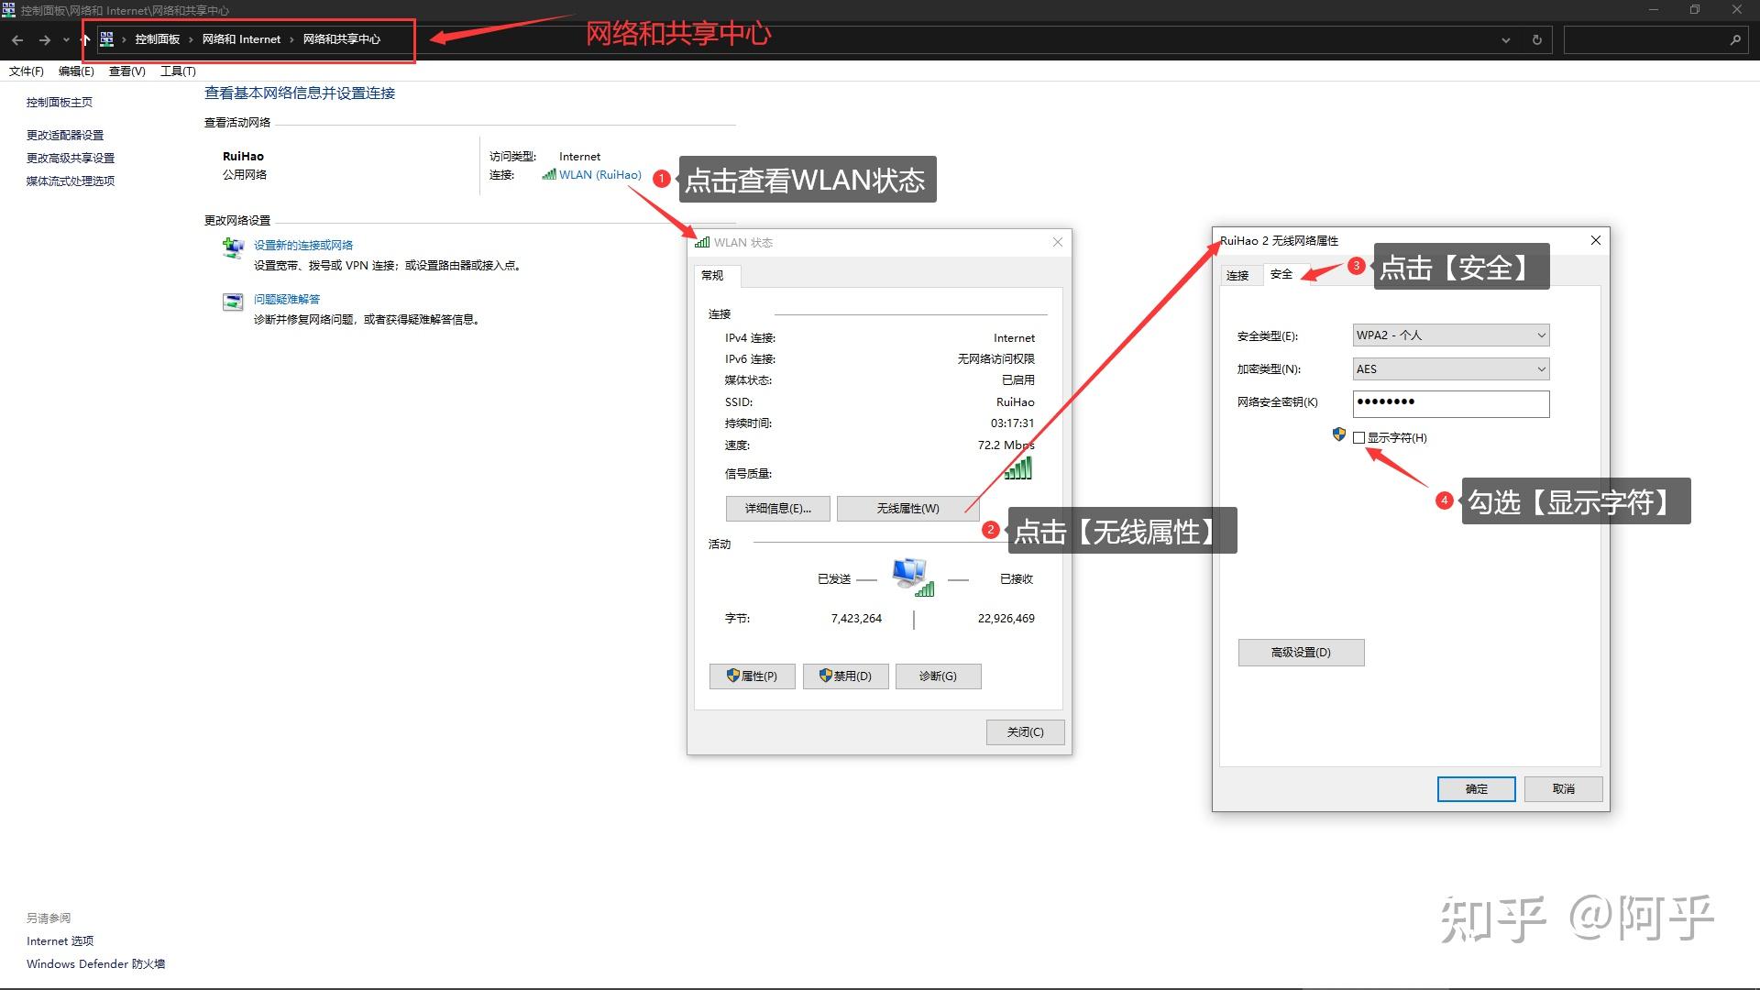This screenshot has height=990, width=1760.
Task: Open the 加密类型 AES dropdown
Action: tap(1451, 369)
